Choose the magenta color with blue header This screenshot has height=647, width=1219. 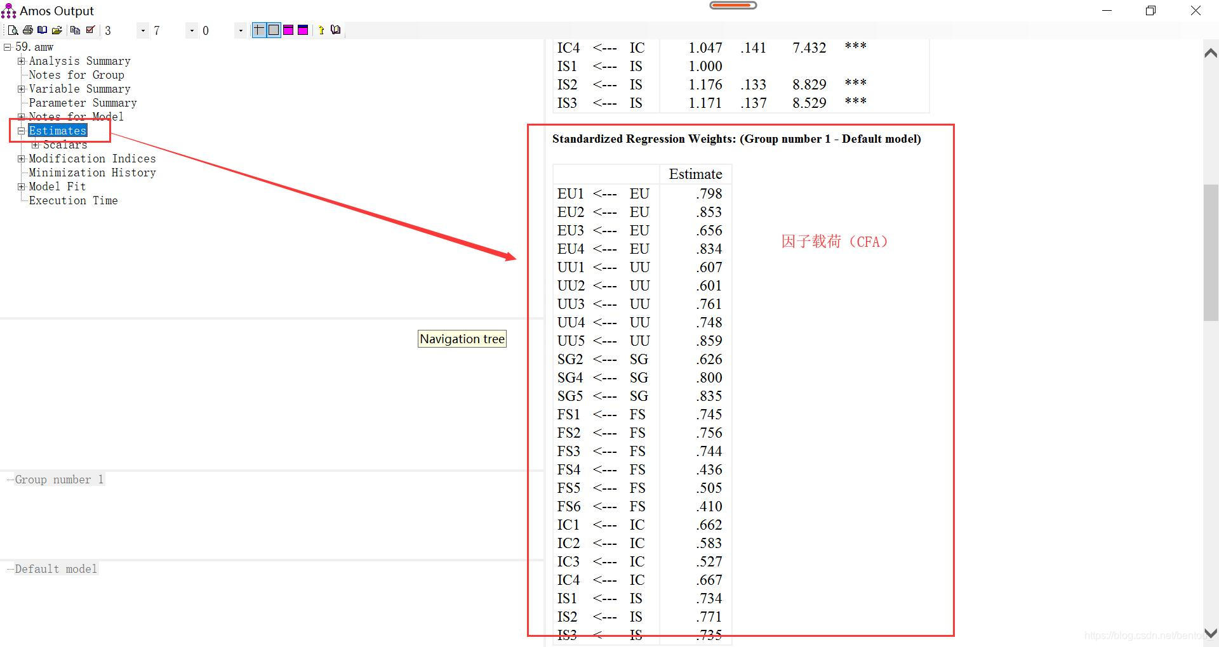click(303, 30)
